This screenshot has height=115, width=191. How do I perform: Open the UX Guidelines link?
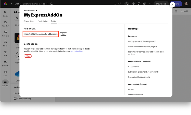(134, 67)
